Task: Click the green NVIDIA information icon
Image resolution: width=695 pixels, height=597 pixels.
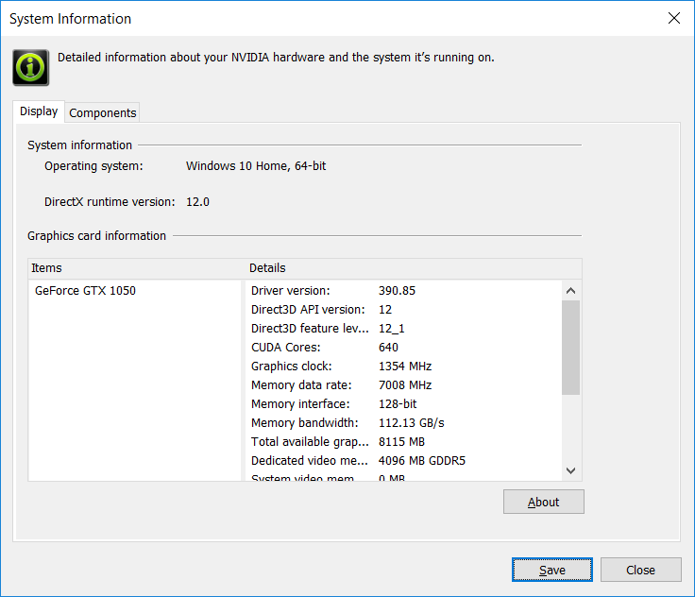Action: (x=30, y=67)
